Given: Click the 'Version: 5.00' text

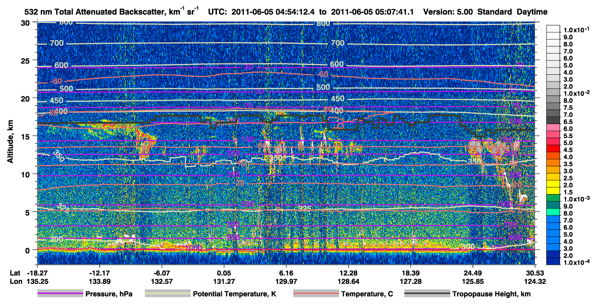Looking at the screenshot, I should click(x=448, y=12).
